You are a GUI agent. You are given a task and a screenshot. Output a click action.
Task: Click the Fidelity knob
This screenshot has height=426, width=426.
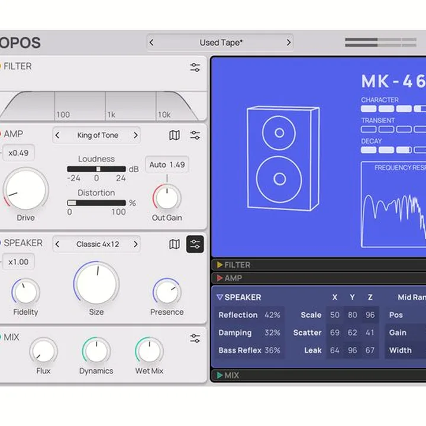click(25, 292)
